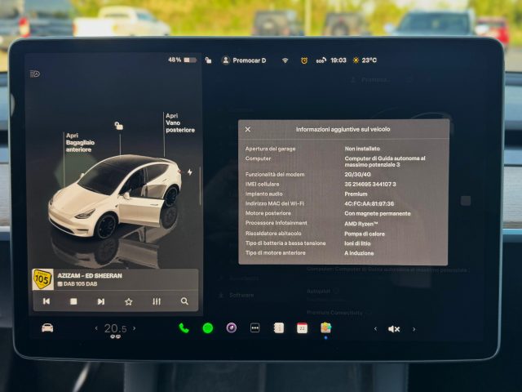522x392 pixels.
Task: Open the Spotify app
Action: click(208, 328)
